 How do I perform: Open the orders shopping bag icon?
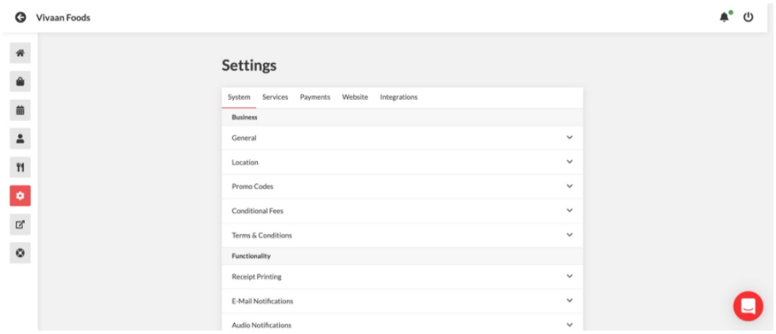click(x=20, y=82)
